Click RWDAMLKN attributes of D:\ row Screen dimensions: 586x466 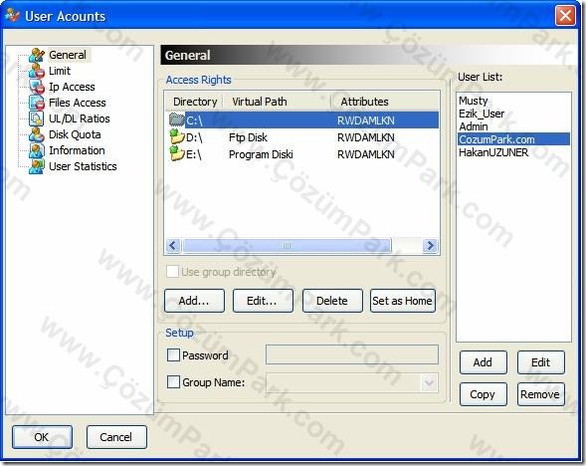(x=365, y=137)
